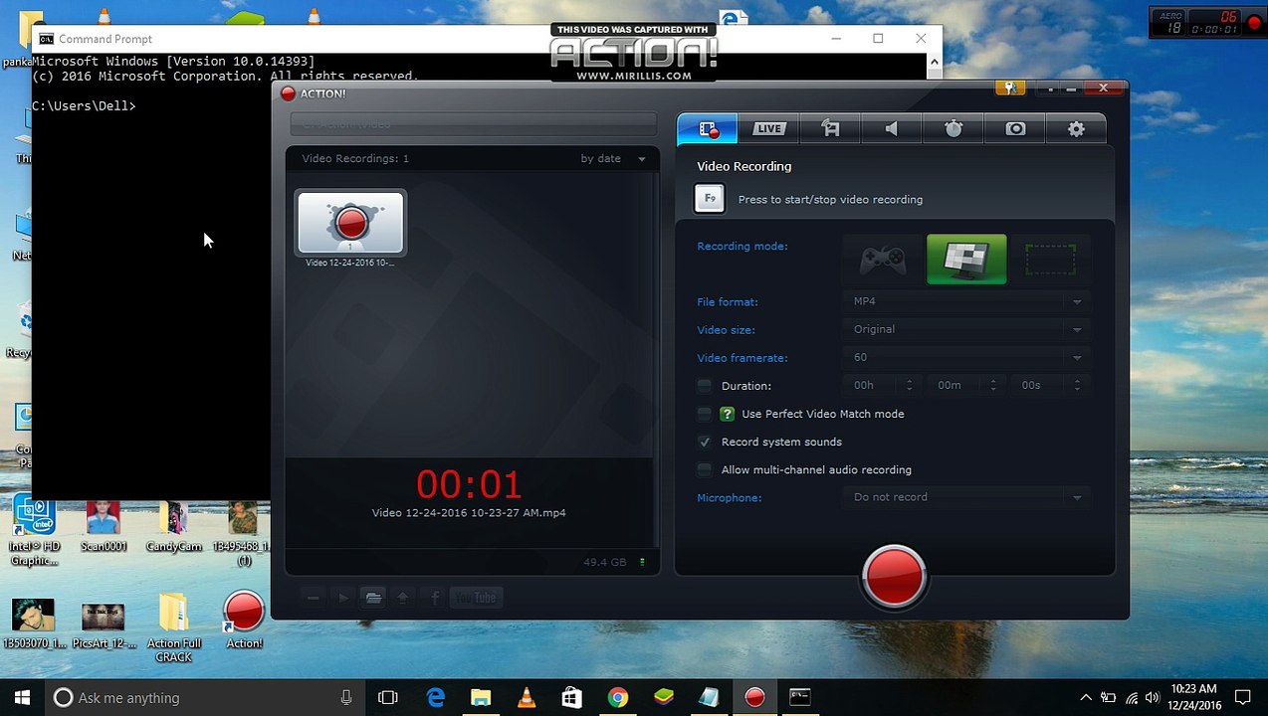Click the green Perfect Video Match help icon
Image resolution: width=1268 pixels, height=716 pixels.
728,414
